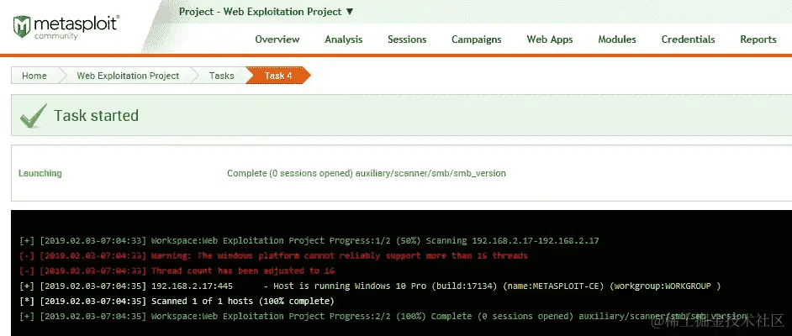The height and width of the screenshot is (336, 792).
Task: Click the green Task started checkmark
Action: click(34, 116)
